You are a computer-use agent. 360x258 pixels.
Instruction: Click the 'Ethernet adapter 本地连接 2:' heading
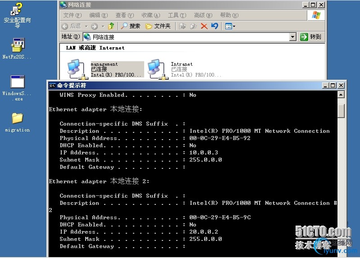[x=99, y=181]
